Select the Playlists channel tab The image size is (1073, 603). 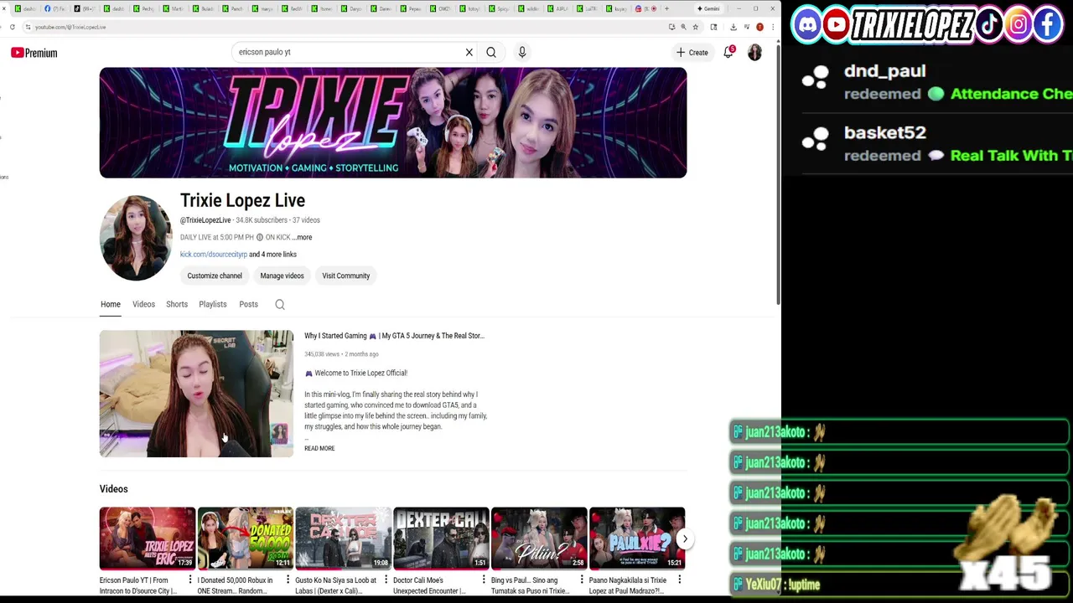pos(213,304)
